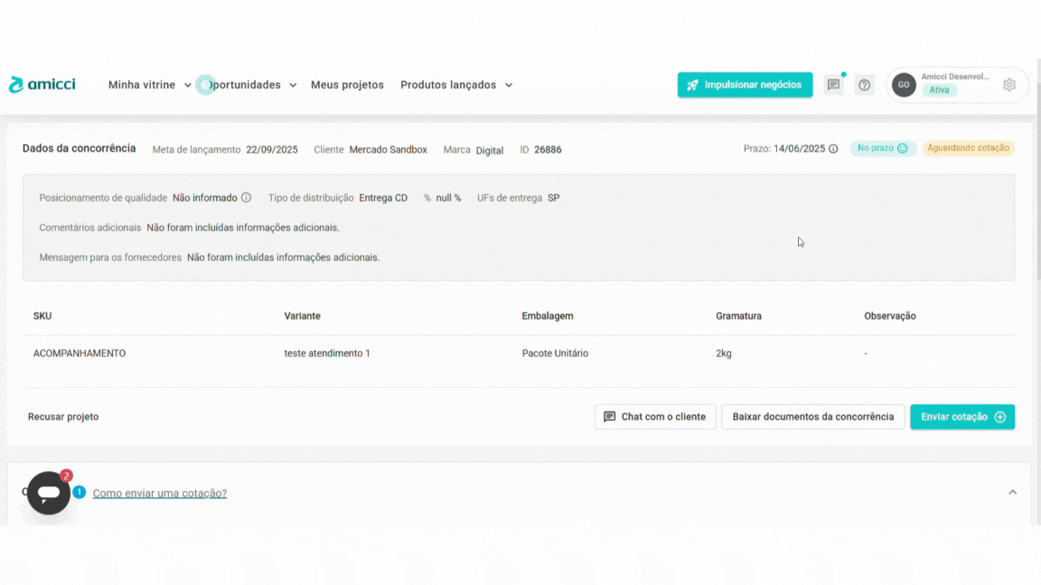The height and width of the screenshot is (585, 1041).
Task: Click the info icon next to Prazo 14/06/2025
Action: pos(831,149)
